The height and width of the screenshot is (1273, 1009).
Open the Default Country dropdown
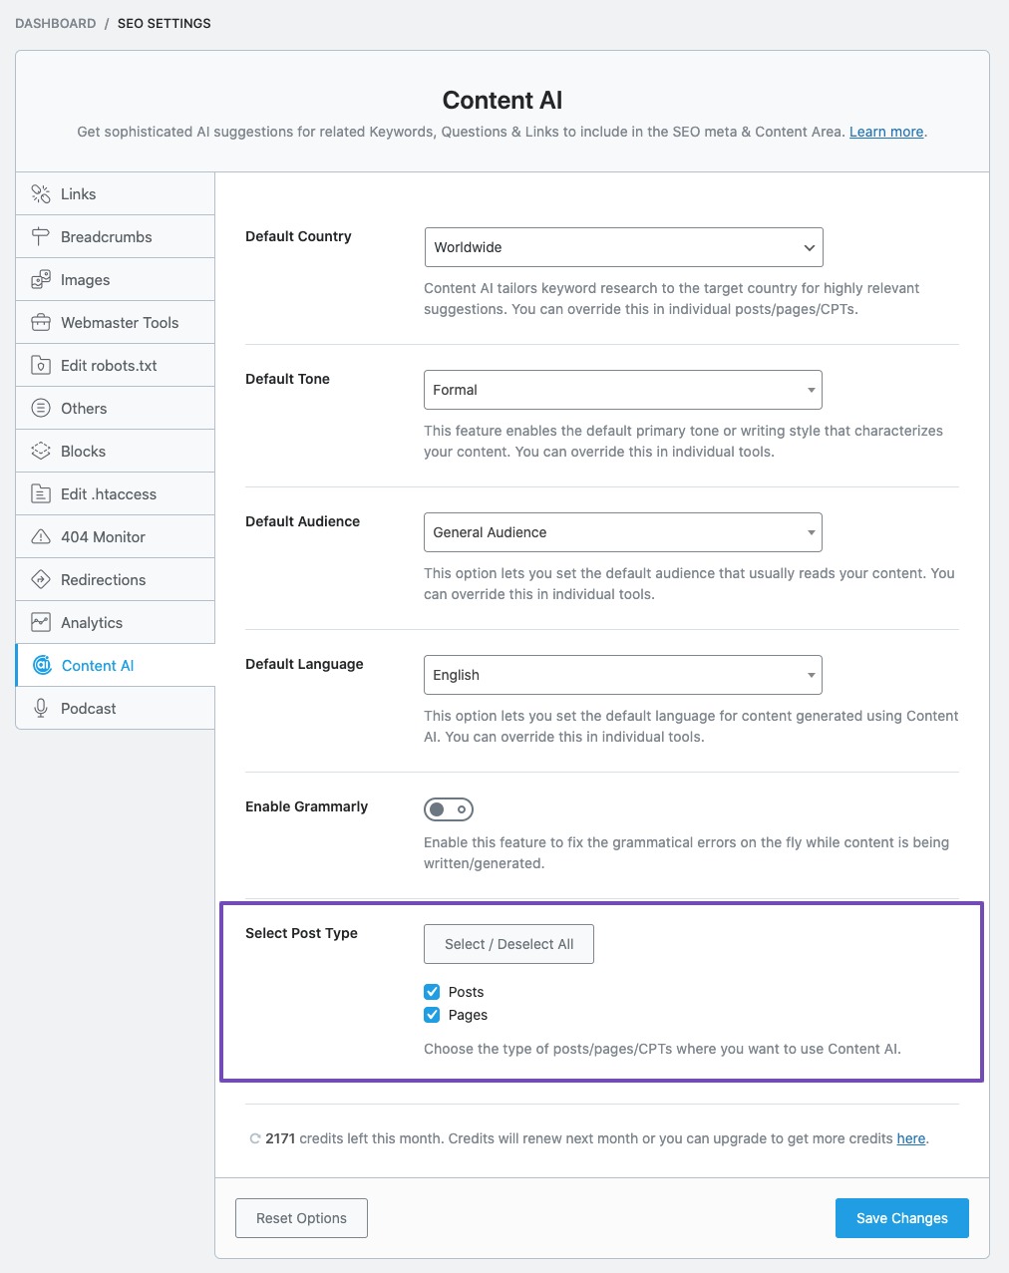coord(623,247)
